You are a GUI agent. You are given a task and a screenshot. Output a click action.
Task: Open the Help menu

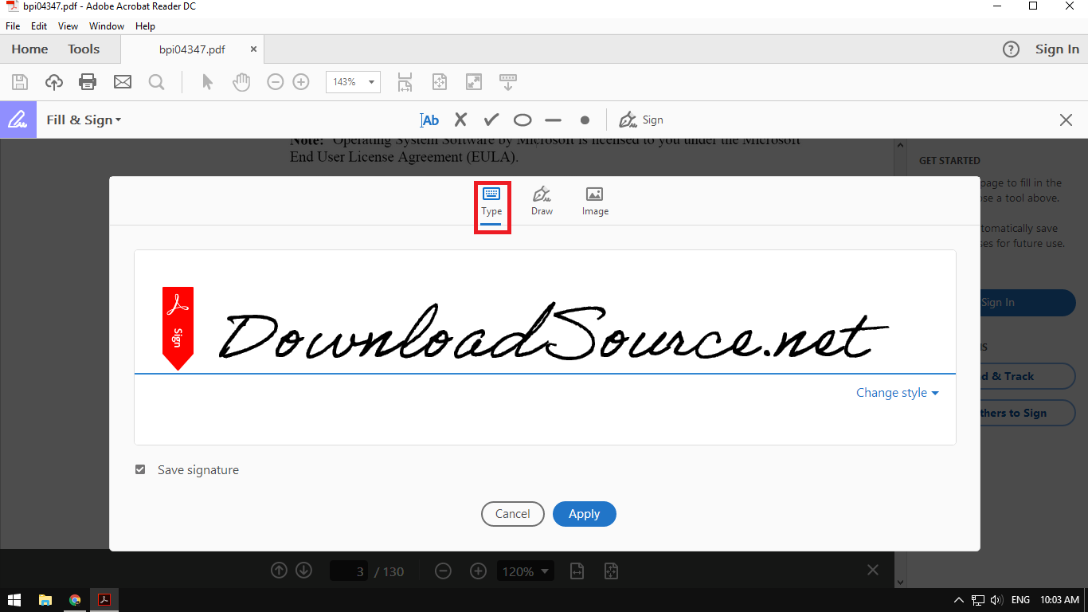(146, 26)
